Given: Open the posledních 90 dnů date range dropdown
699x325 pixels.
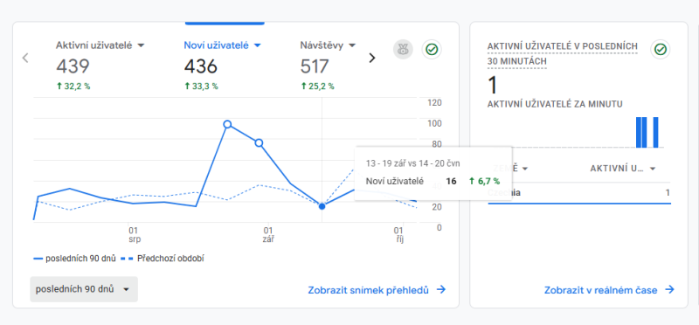Looking at the screenshot, I should 84,289.
